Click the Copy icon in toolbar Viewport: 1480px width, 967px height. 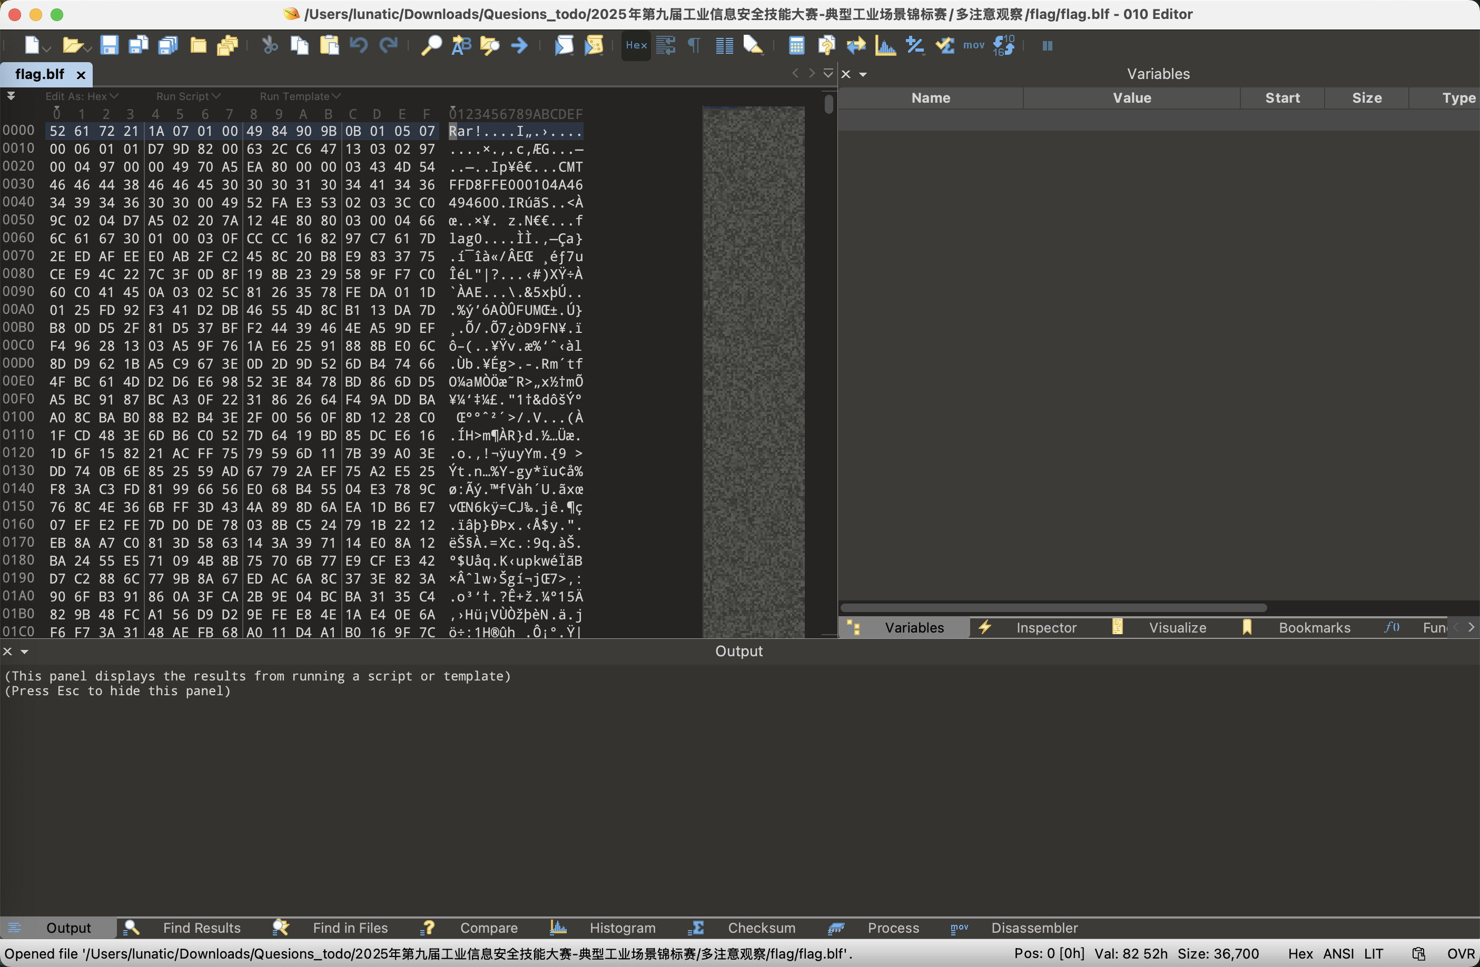[x=300, y=45]
